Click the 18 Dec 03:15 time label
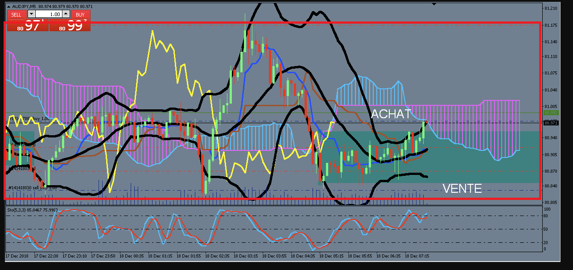 [x=246, y=257]
